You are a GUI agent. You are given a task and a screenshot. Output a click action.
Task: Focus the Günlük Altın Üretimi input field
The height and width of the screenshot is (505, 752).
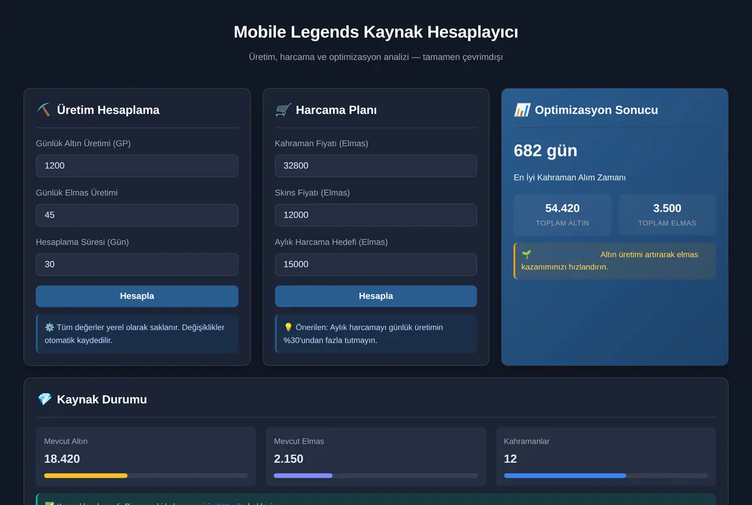pyautogui.click(x=137, y=166)
